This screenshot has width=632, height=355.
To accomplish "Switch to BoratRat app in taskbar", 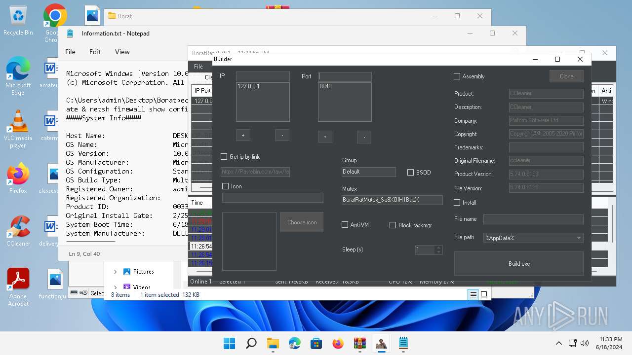I will [x=382, y=343].
